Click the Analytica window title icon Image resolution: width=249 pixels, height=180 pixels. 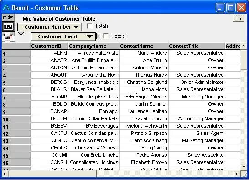point(6,8)
